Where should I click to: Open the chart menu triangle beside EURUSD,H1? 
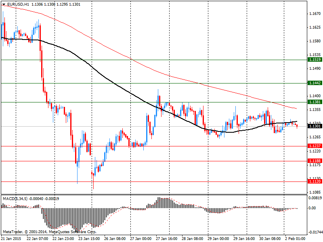4,4
